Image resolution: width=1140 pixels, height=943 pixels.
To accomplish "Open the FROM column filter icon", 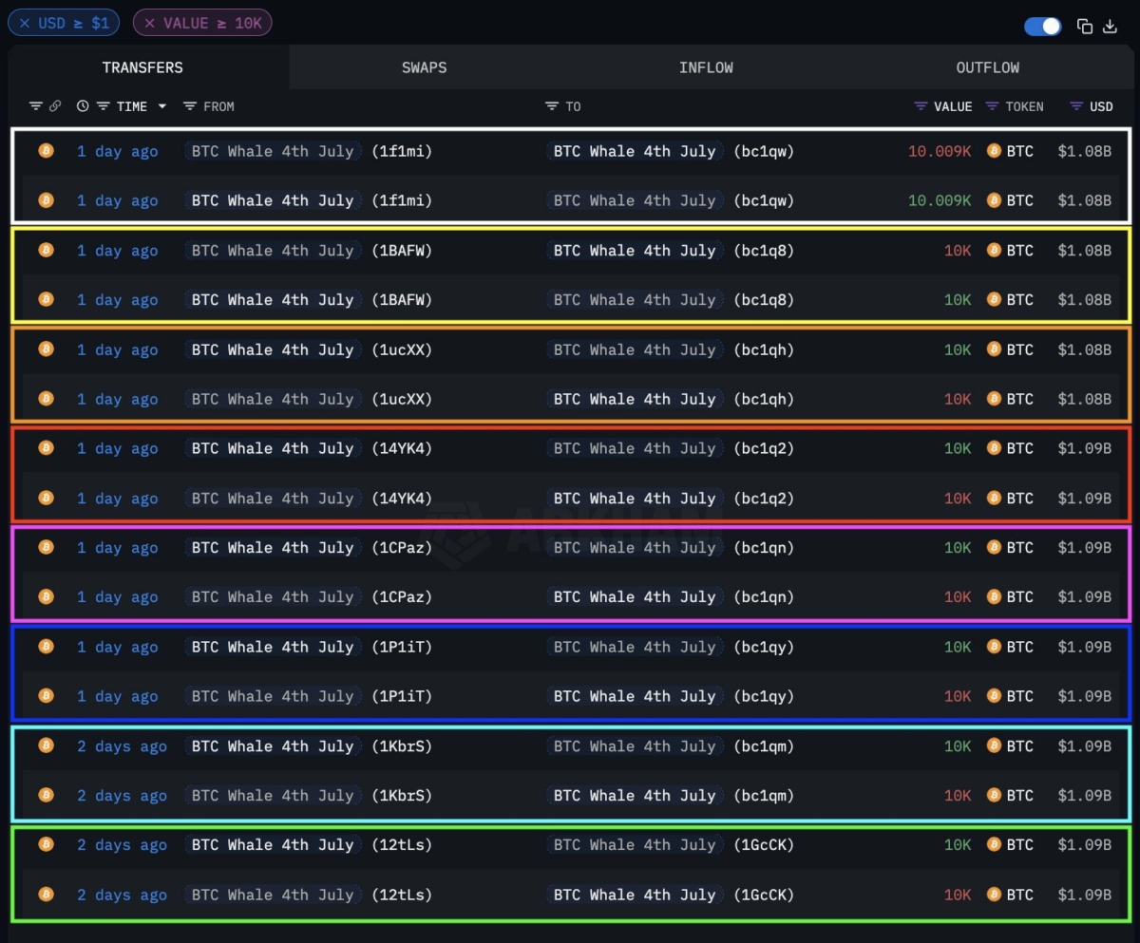I will [x=190, y=106].
